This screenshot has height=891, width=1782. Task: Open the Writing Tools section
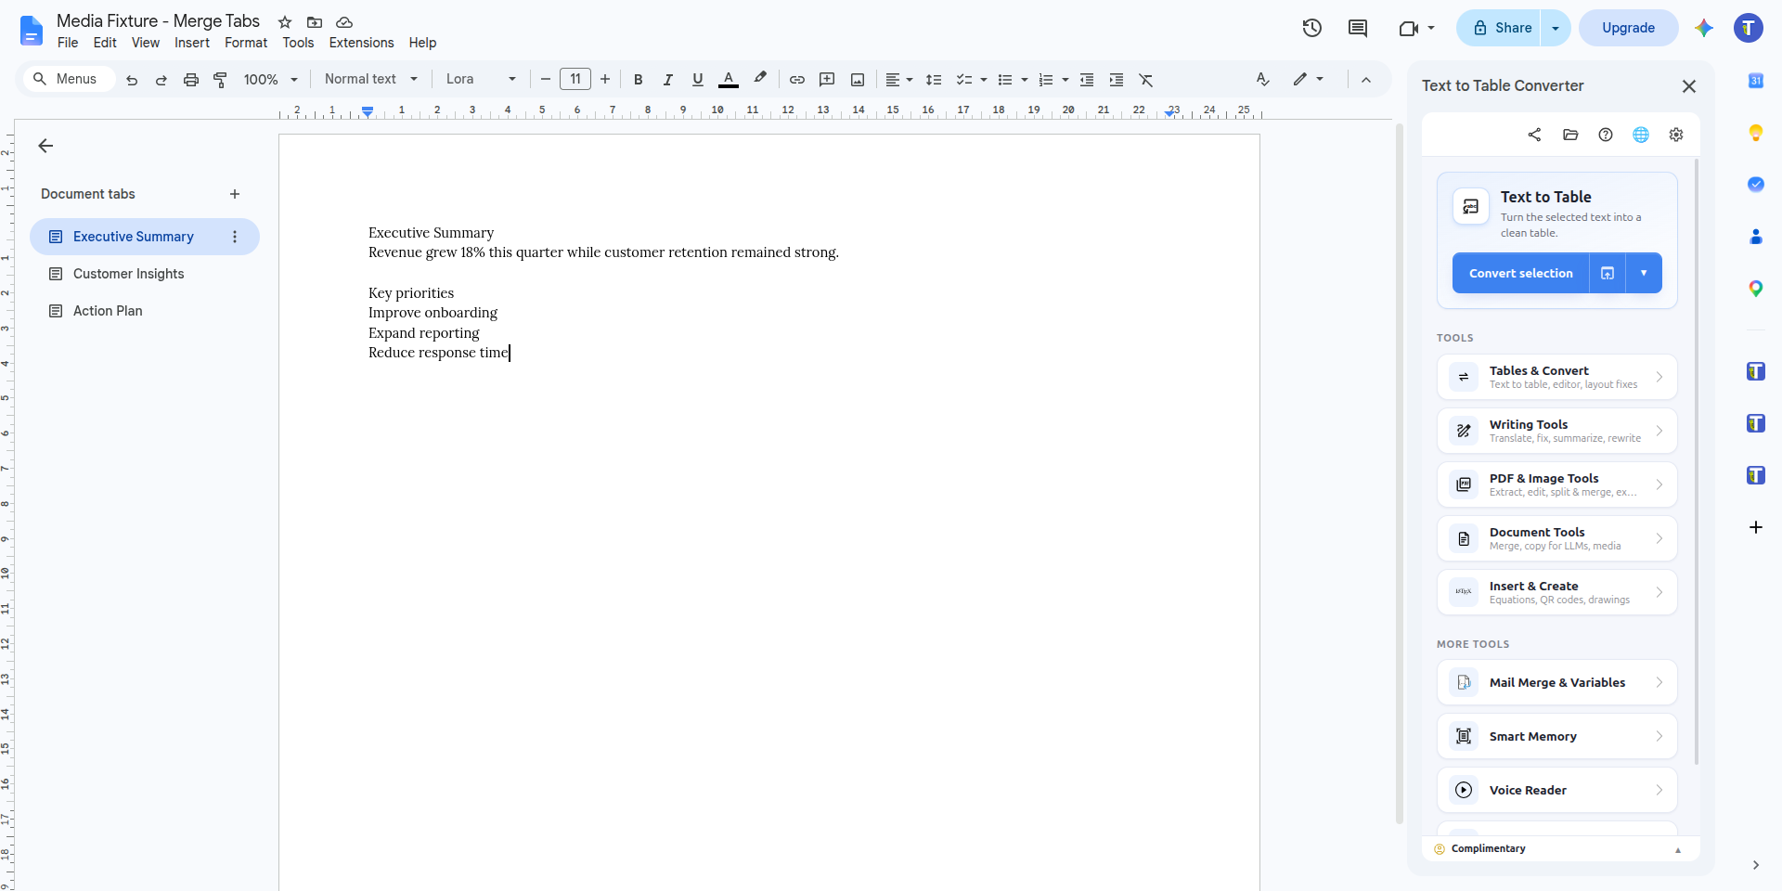coord(1557,431)
